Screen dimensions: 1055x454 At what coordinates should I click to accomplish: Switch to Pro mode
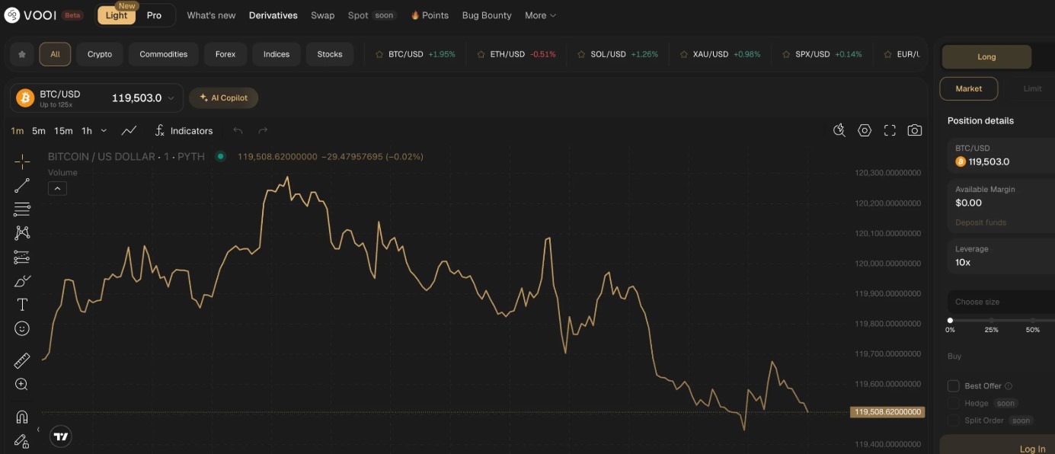[x=155, y=16]
